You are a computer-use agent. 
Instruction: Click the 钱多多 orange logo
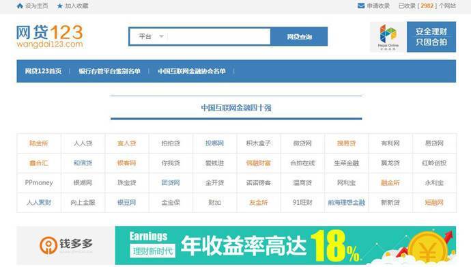pyautogui.click(x=66, y=245)
